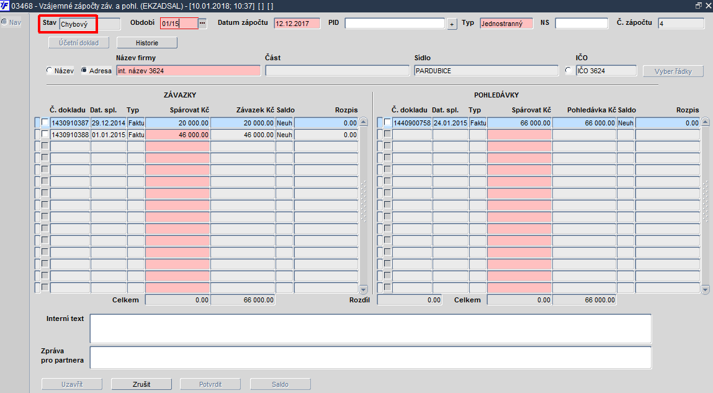Click the Zrušit button

[141, 384]
